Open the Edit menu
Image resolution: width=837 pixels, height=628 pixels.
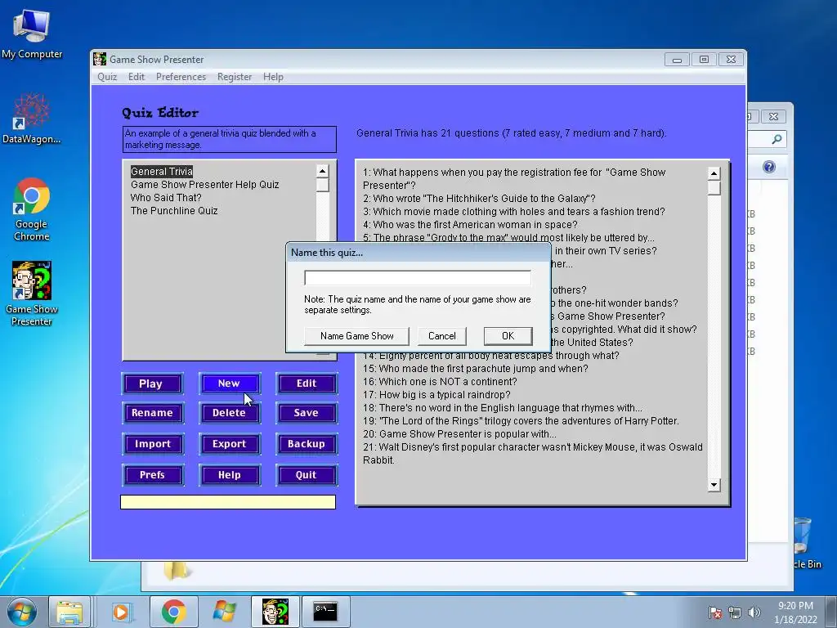[x=137, y=77]
